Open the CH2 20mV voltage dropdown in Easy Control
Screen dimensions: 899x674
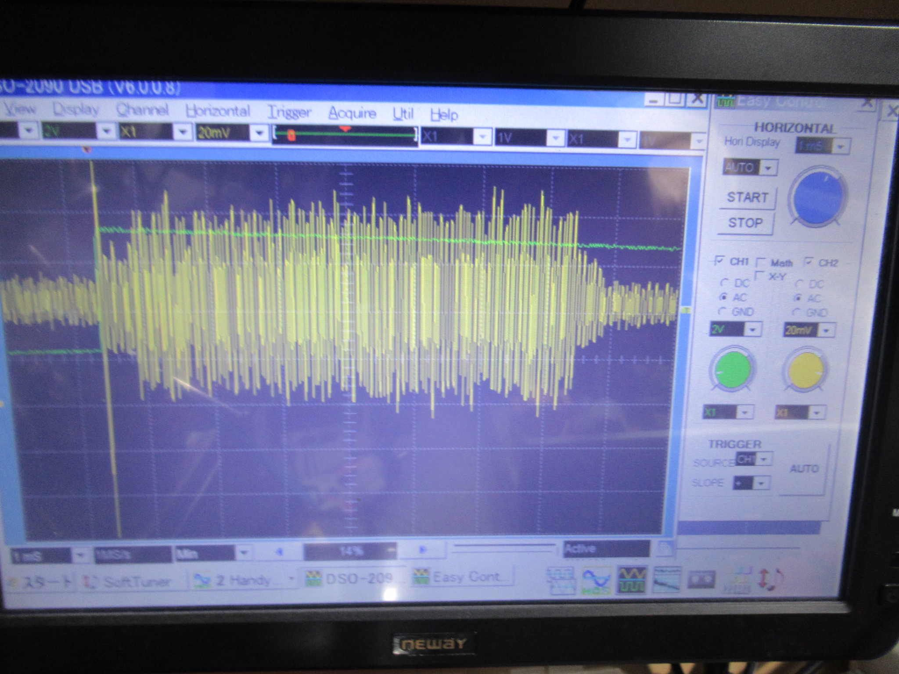(x=826, y=330)
